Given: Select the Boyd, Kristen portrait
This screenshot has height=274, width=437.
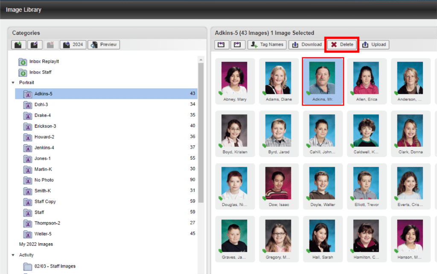Looking at the screenshot, I should [x=235, y=134].
